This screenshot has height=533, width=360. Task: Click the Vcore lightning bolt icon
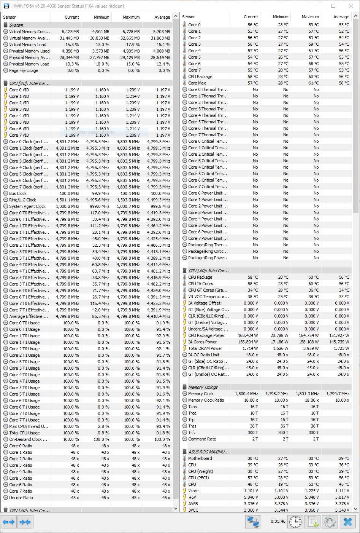pyautogui.click(x=185, y=491)
